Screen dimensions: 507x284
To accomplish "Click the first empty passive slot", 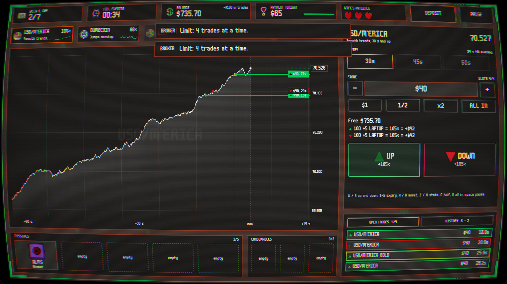I will tap(82, 256).
